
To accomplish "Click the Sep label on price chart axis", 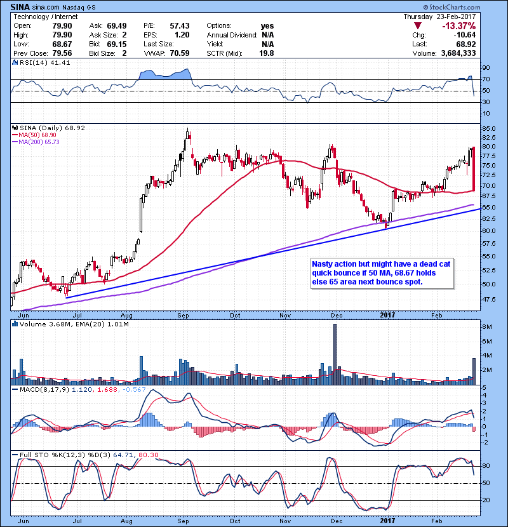I will coord(184,316).
